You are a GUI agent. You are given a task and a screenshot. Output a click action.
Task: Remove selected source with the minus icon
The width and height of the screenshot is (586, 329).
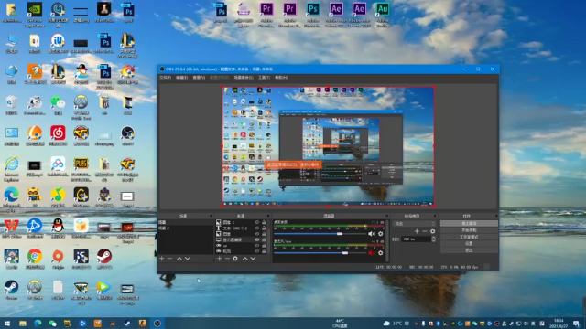click(227, 259)
